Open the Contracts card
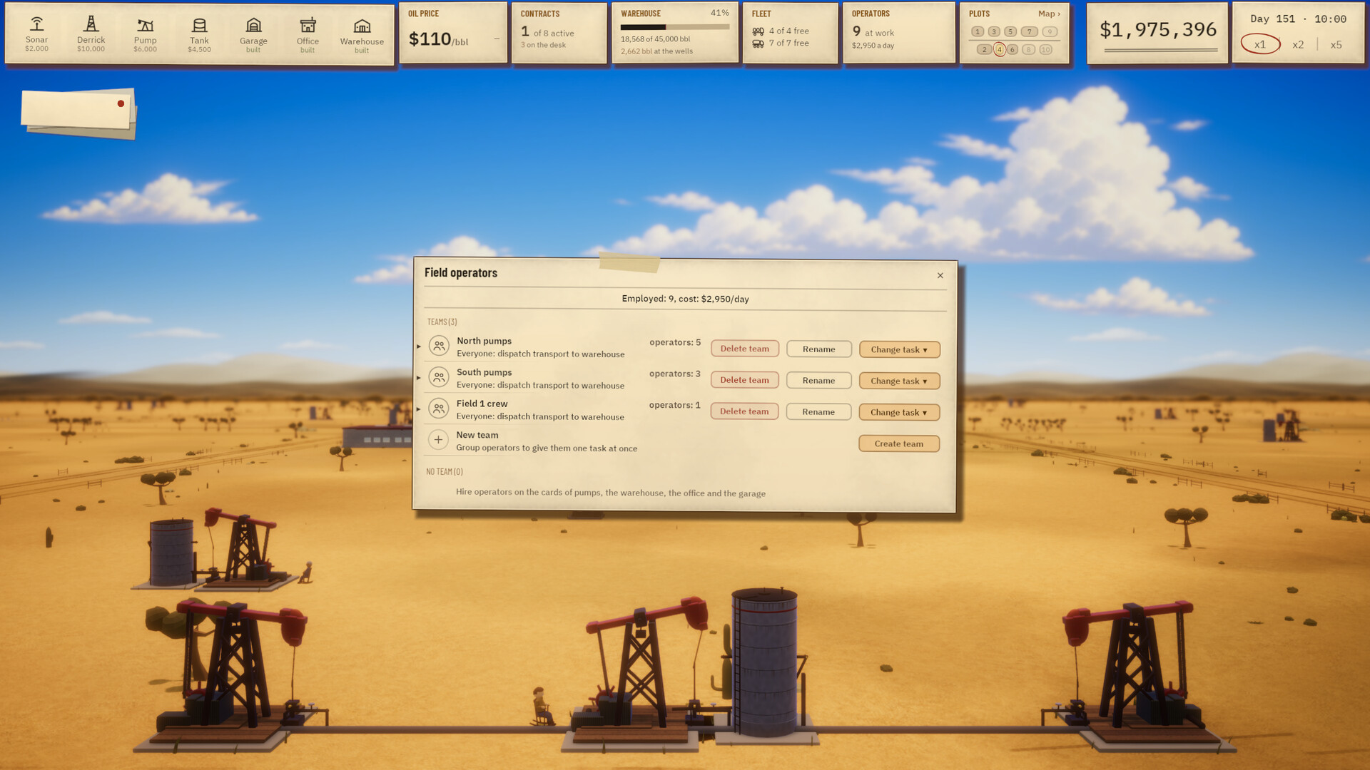 point(559,32)
